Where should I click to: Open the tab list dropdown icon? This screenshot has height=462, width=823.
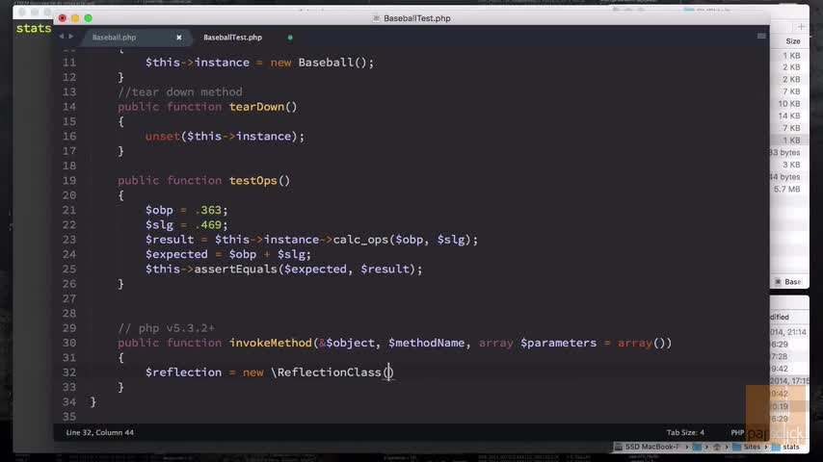coord(761,37)
